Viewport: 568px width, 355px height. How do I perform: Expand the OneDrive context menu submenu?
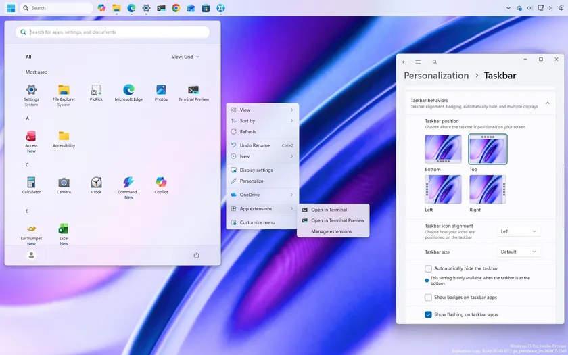tap(262, 195)
